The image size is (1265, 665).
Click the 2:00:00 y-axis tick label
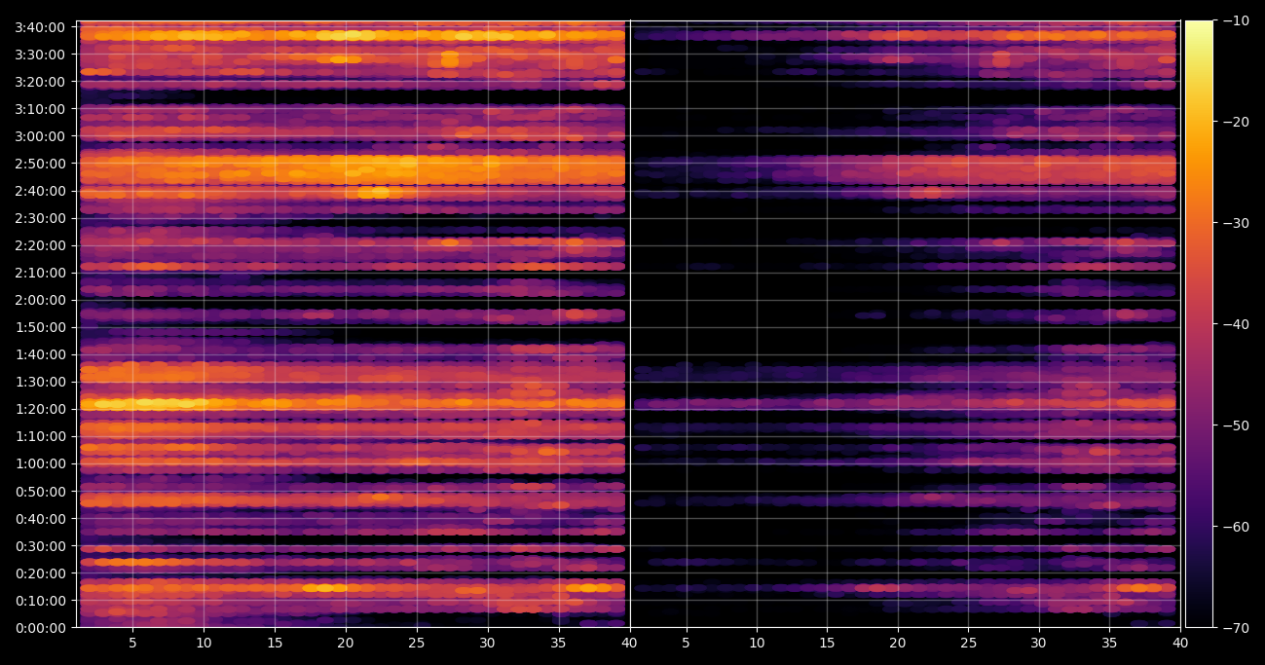click(40, 299)
